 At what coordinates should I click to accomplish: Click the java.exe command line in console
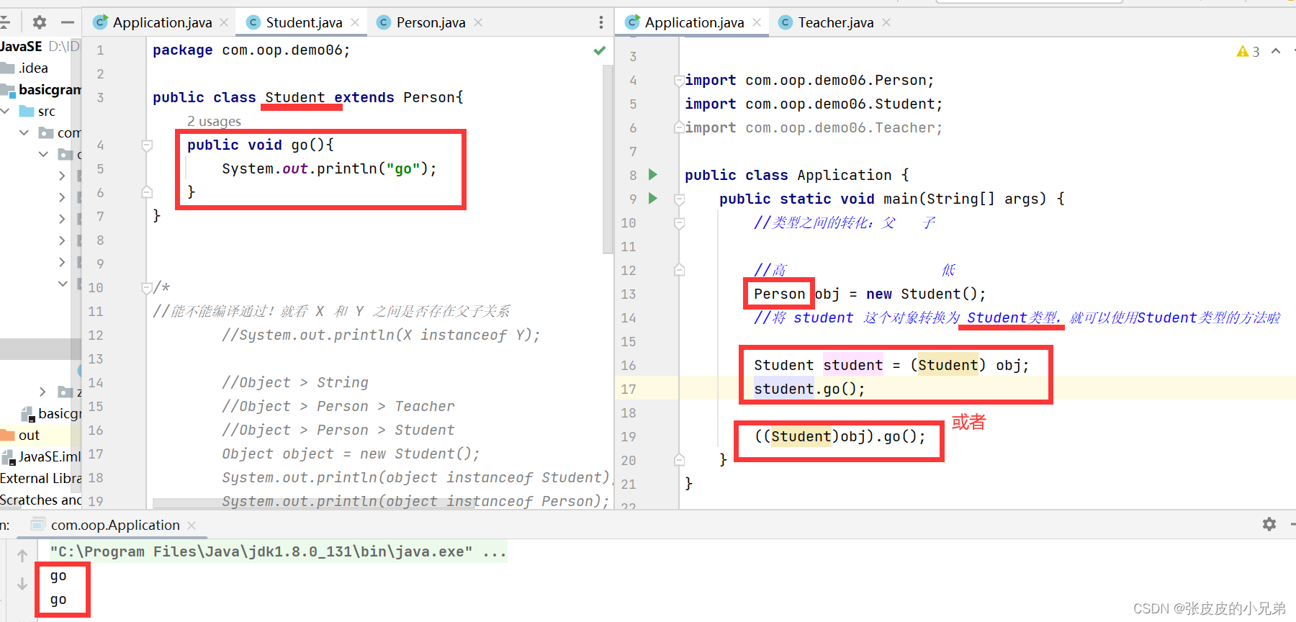pos(278,551)
